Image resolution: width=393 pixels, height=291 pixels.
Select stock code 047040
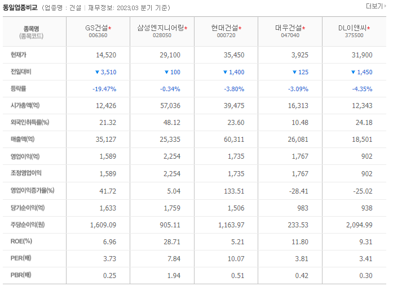(290, 35)
